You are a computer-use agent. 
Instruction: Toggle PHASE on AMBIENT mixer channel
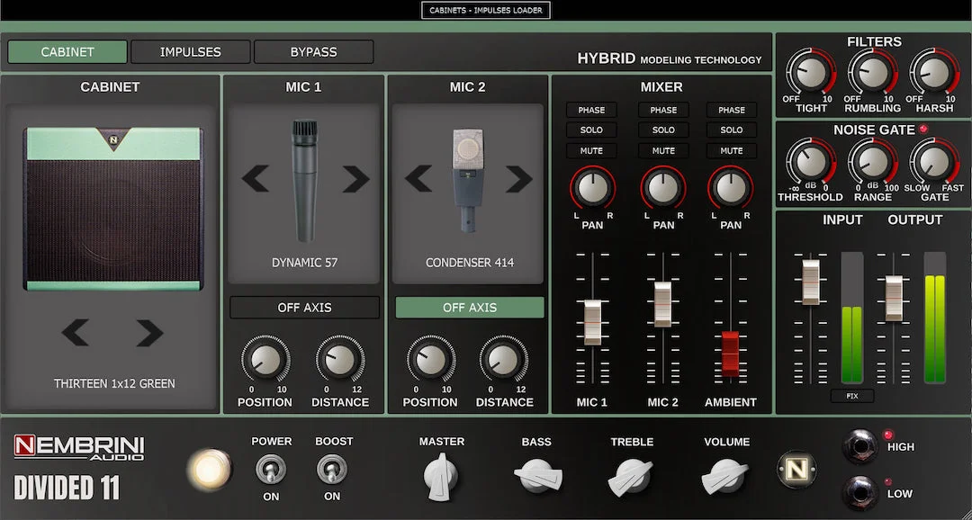(x=732, y=111)
